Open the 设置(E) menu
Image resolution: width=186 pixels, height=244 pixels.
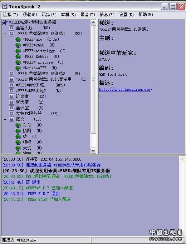coord(126,15)
